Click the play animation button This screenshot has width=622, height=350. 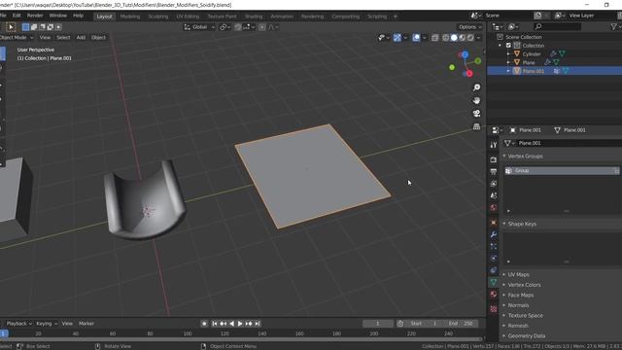tap(240, 324)
